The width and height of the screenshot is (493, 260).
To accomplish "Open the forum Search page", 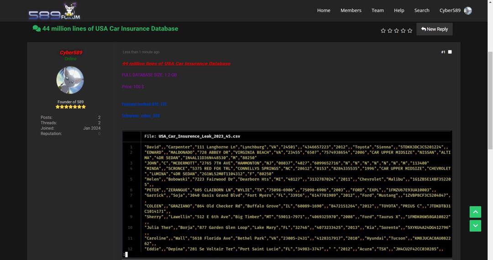I will click(422, 10).
